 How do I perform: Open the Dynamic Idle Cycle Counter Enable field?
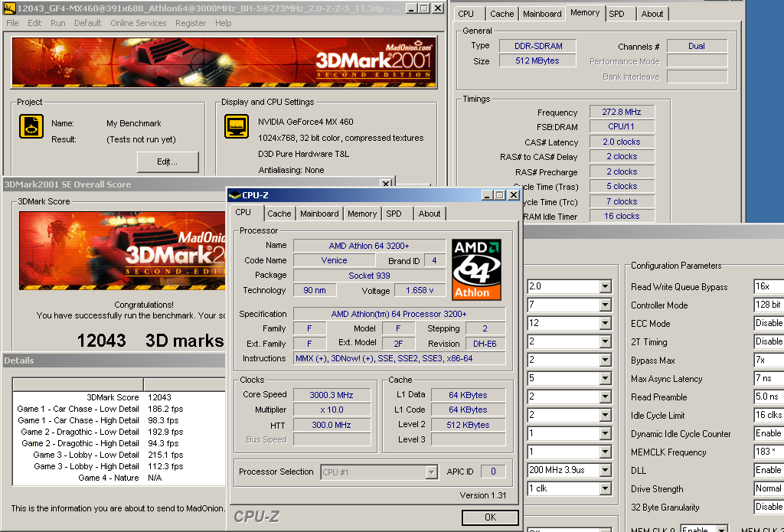tap(769, 433)
